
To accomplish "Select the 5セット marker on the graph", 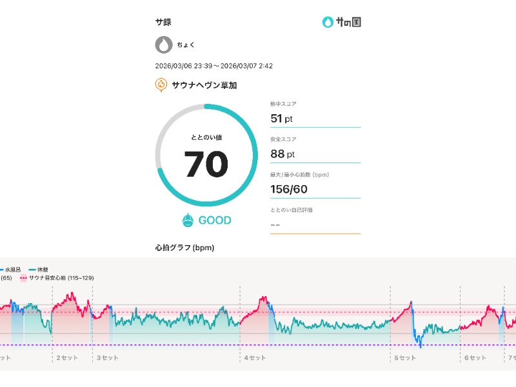I will [x=405, y=357].
